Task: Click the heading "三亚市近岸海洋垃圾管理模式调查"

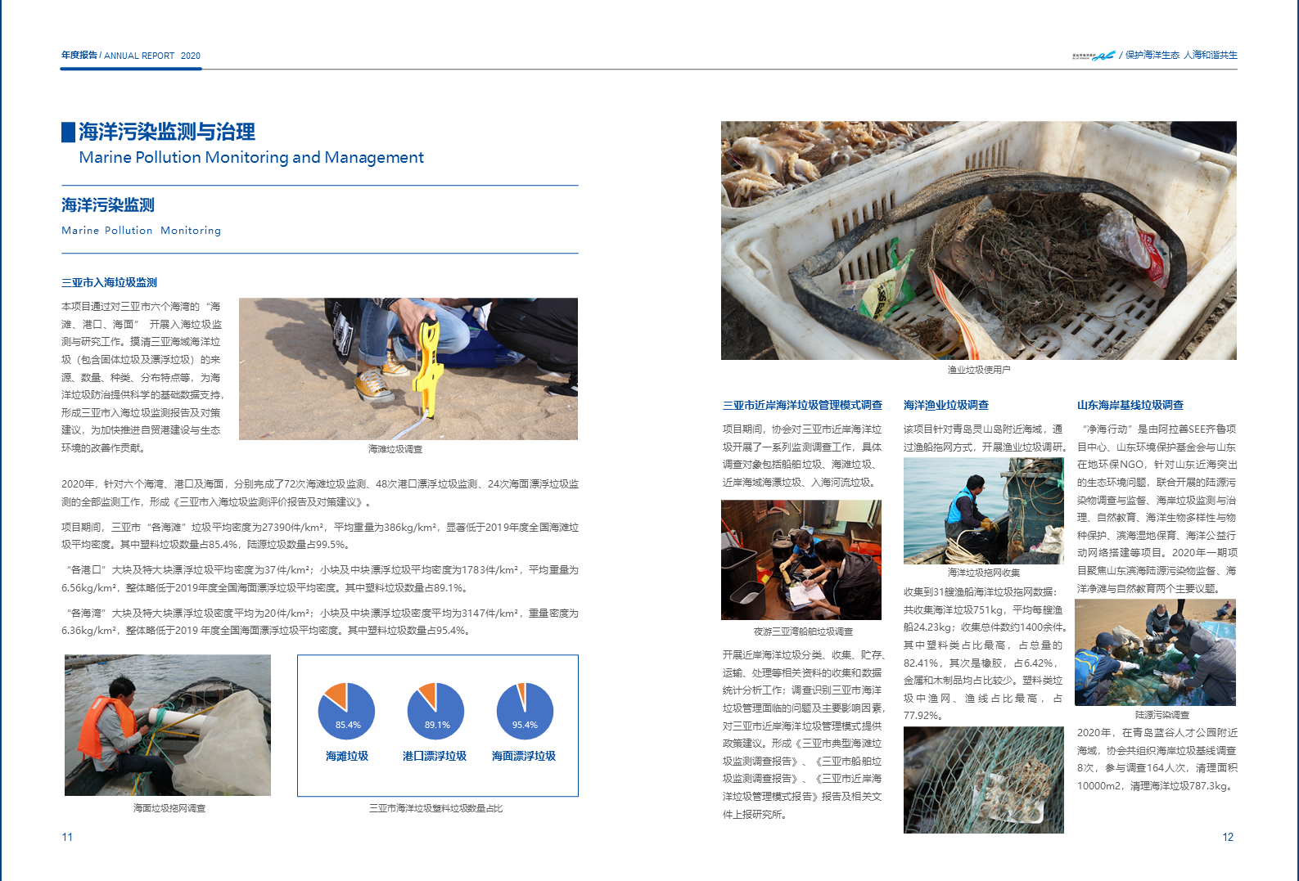Action: tap(802, 405)
